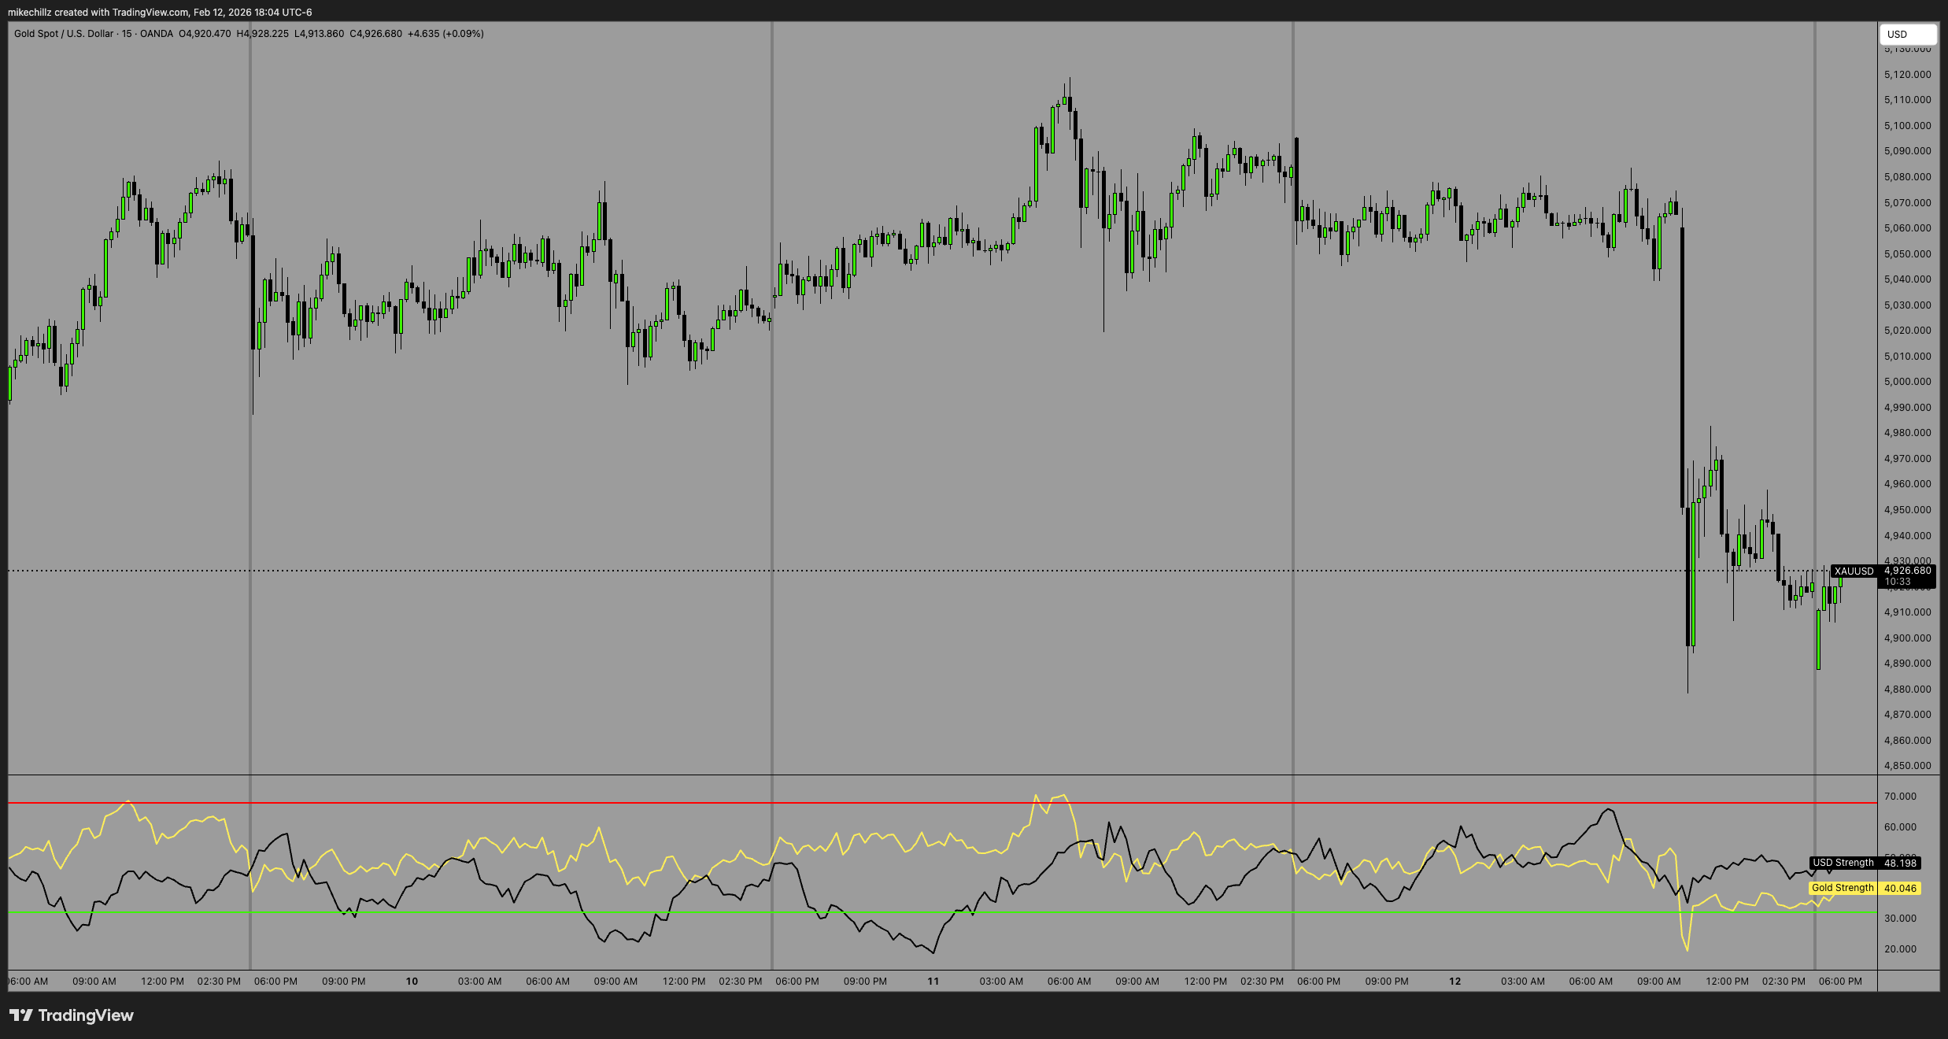Select the high value H4,928.225
The width and height of the screenshot is (1948, 1039).
(263, 34)
